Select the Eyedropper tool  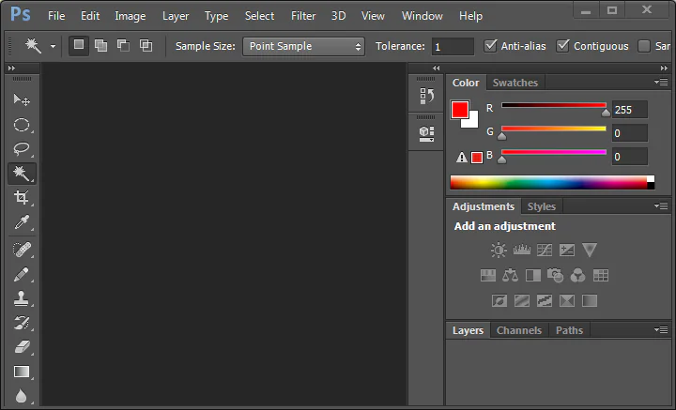[x=22, y=222]
